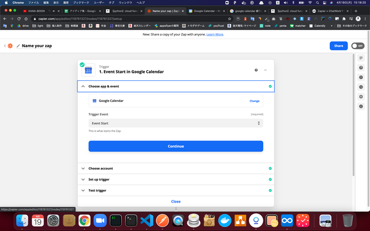Image resolution: width=370 pixels, height=231 pixels.
Task: Click the volume icon in menu bar
Action: (285, 3)
